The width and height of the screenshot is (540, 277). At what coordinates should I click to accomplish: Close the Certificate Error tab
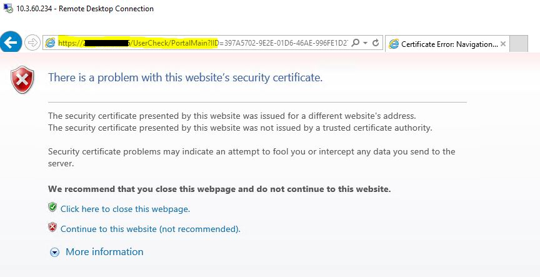pos(503,44)
